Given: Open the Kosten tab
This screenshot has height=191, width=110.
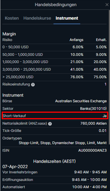Looking at the screenshot, I should [12, 18].
